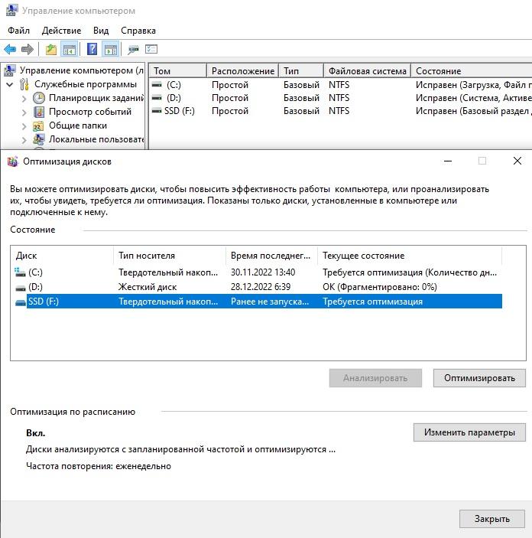Click the Оптимизировать button
Screen dimensions: 532x538
pos(479,378)
